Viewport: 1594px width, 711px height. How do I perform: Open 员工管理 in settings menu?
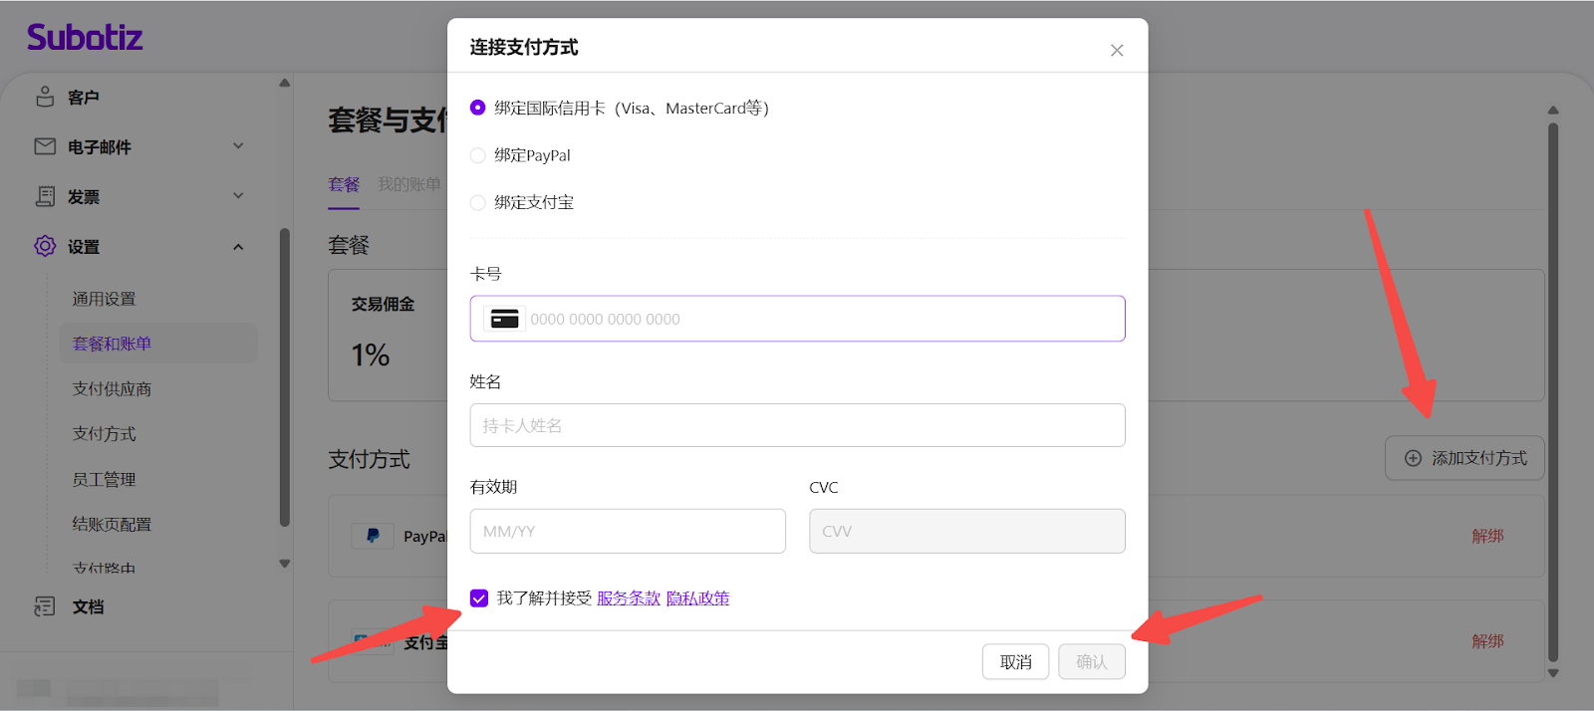click(104, 479)
